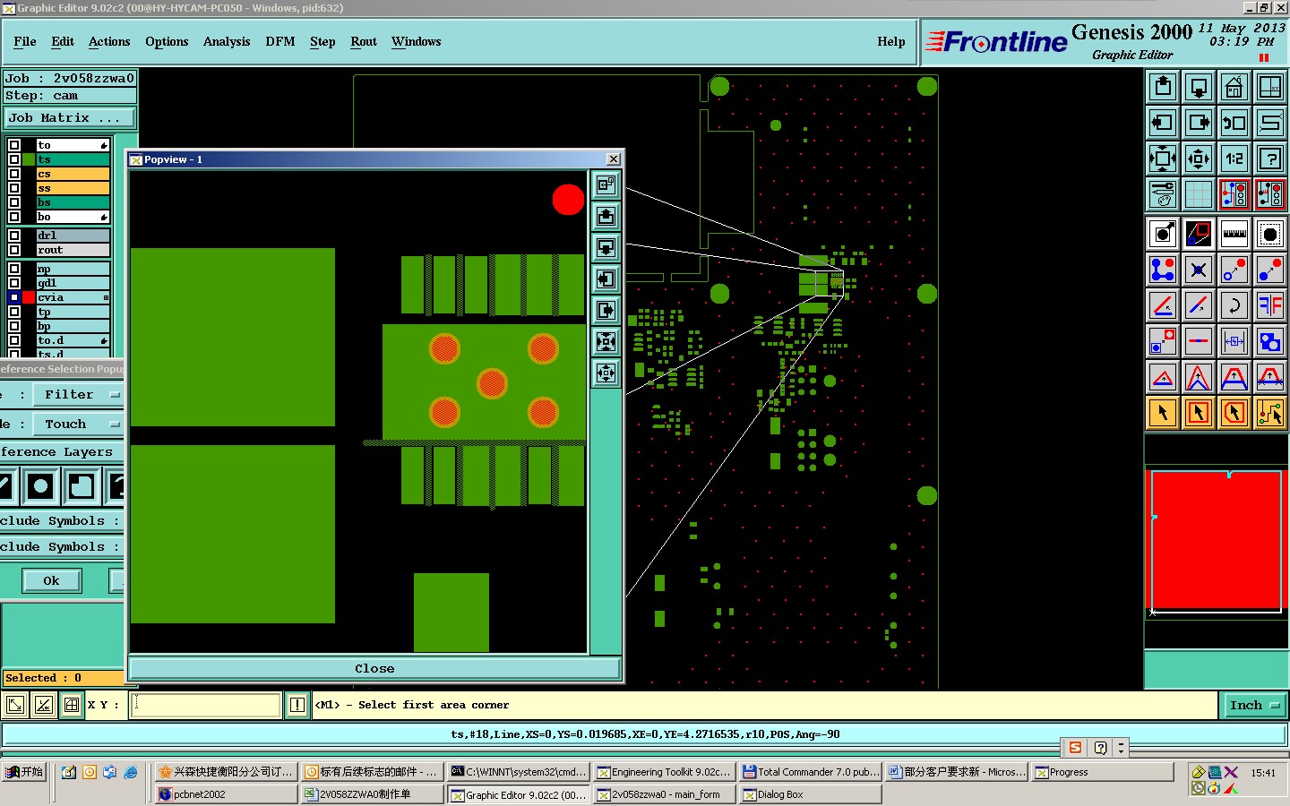Toggle checkbox for layer ss
1290x806 pixels.
pos(14,188)
